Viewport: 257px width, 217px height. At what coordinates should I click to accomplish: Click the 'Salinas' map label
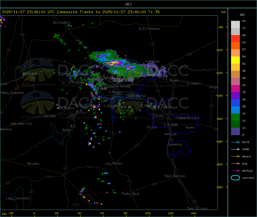point(49,116)
